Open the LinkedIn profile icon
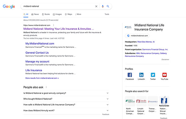The height and width of the screenshot is (119, 186). [x=141, y=75]
